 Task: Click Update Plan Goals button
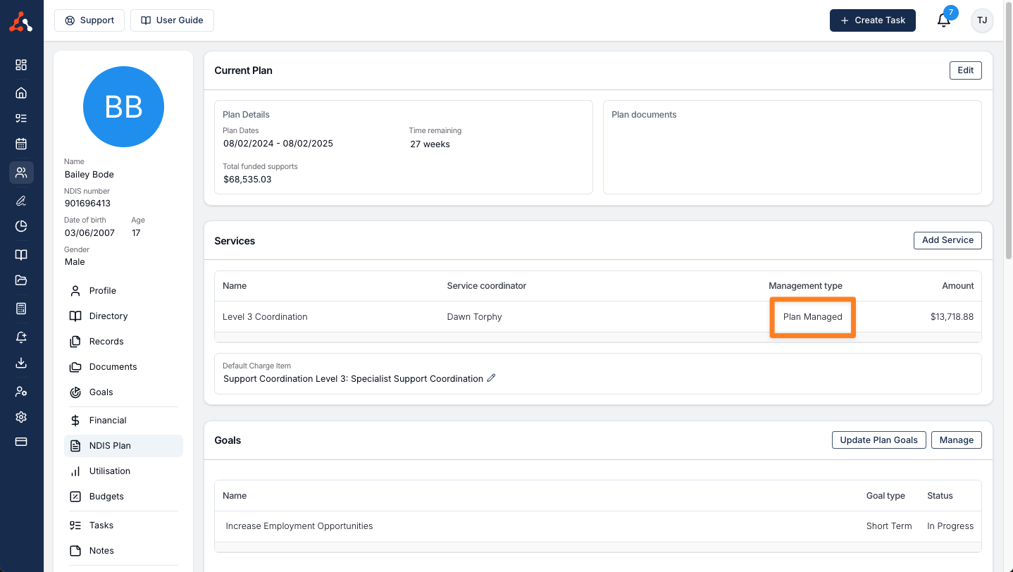[x=878, y=440]
